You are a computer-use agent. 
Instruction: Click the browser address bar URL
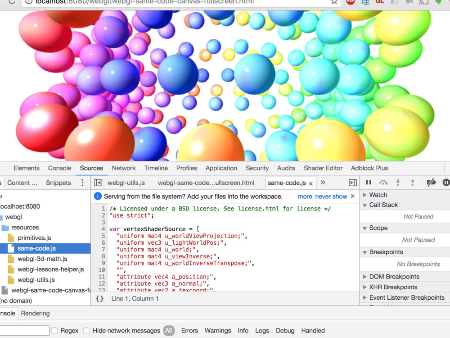tap(144, 2)
